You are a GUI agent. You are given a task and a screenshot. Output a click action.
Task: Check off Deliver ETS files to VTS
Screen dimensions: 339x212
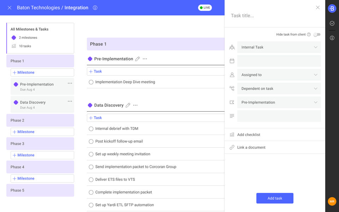point(91,179)
